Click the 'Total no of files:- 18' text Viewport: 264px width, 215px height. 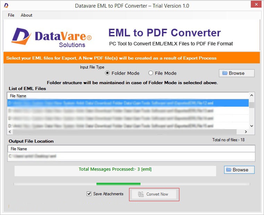228,140
